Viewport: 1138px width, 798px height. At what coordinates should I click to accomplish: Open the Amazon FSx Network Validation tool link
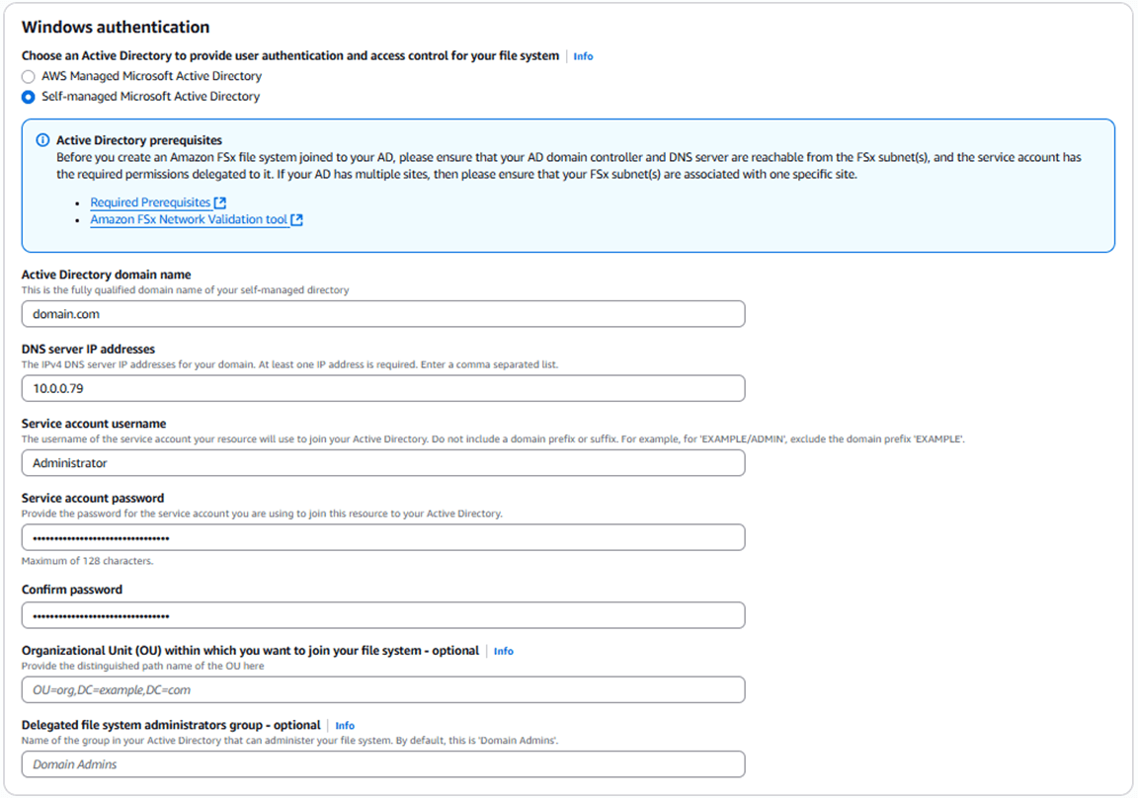189,220
